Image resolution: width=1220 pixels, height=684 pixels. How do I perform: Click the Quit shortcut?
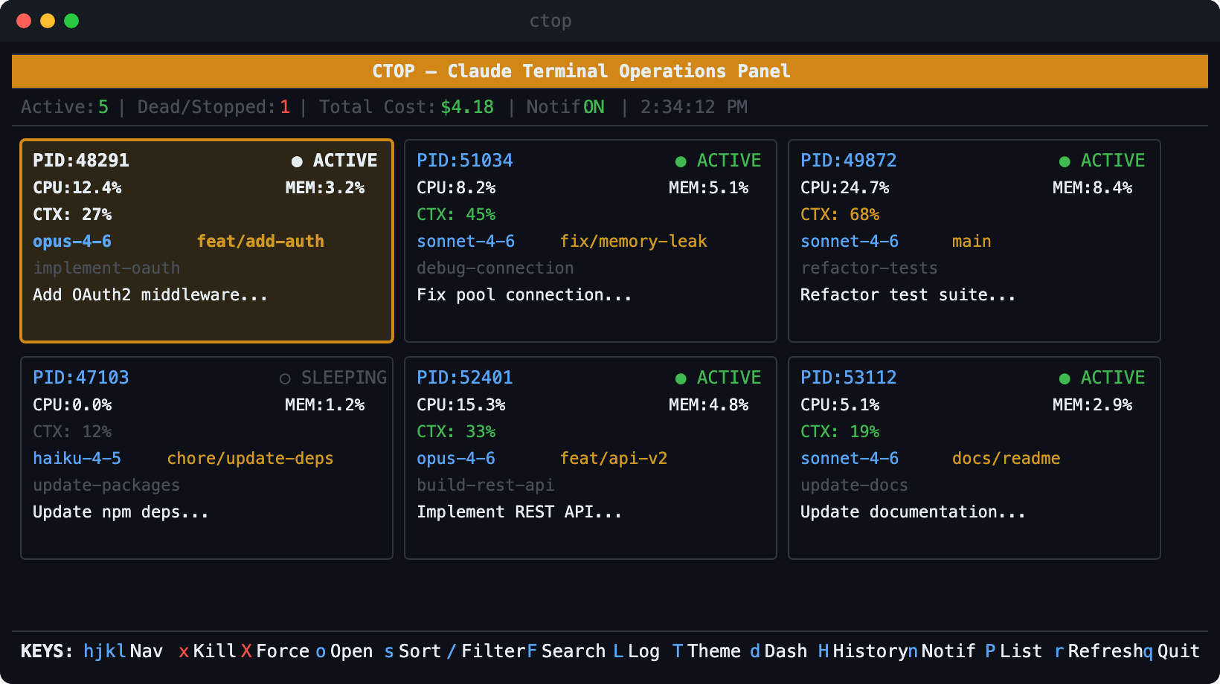(x=1172, y=651)
